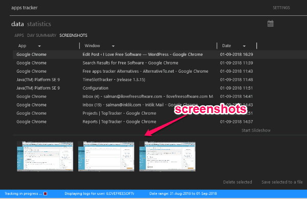Select the third screenshot thumbnail
307x199 pixels.
coord(167,157)
